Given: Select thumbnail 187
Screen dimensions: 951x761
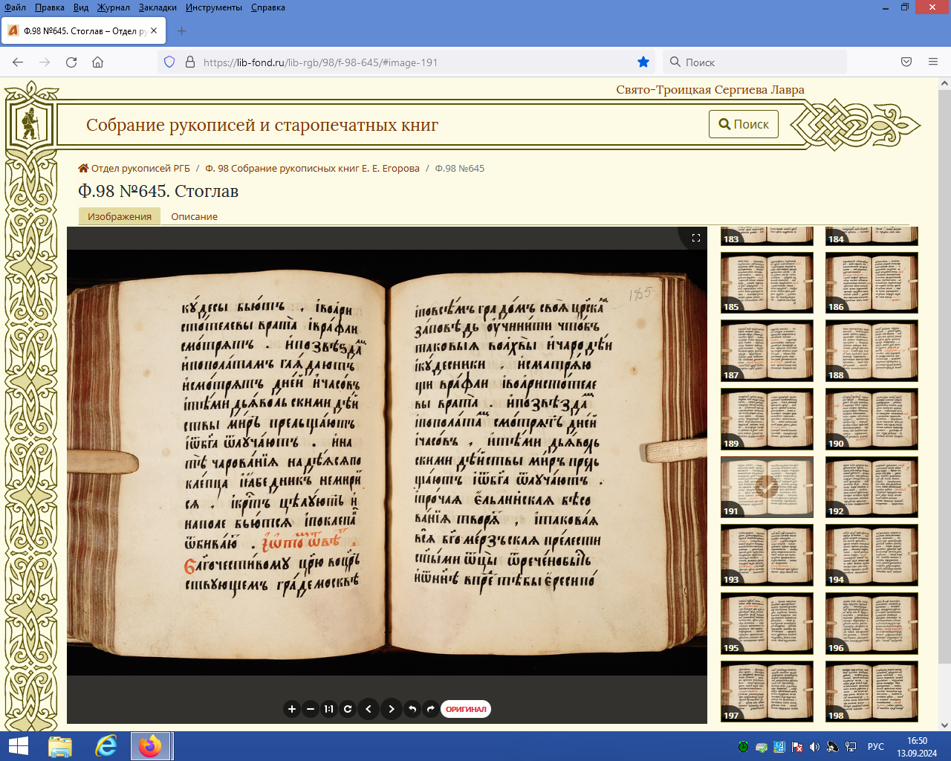Looking at the screenshot, I should pyautogui.click(x=767, y=351).
